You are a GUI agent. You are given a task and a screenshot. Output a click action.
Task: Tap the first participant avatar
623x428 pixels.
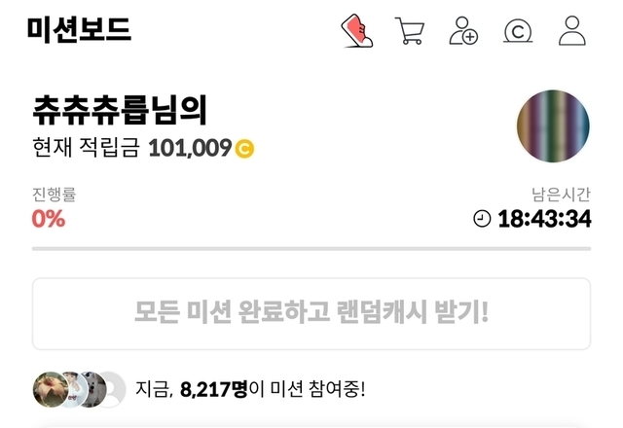(x=51, y=389)
